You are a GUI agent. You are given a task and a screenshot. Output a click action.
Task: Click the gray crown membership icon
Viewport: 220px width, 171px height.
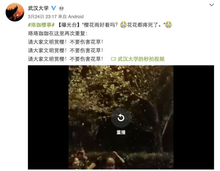click(x=62, y=8)
